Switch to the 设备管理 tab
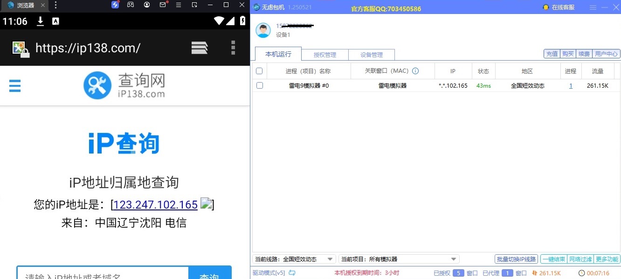621x279 pixels. click(x=372, y=55)
